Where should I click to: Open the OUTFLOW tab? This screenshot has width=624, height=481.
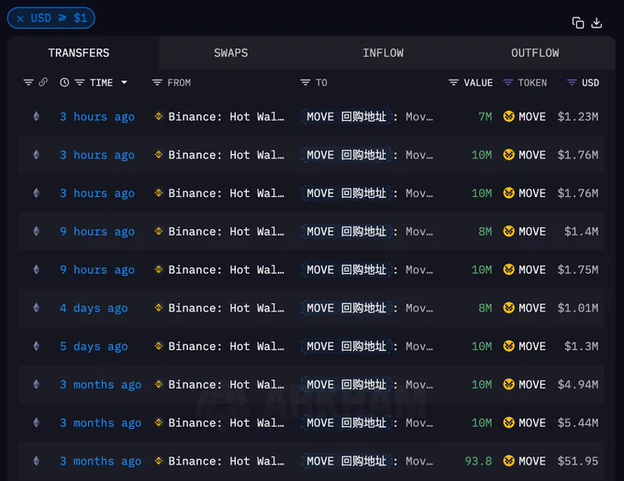coord(535,53)
